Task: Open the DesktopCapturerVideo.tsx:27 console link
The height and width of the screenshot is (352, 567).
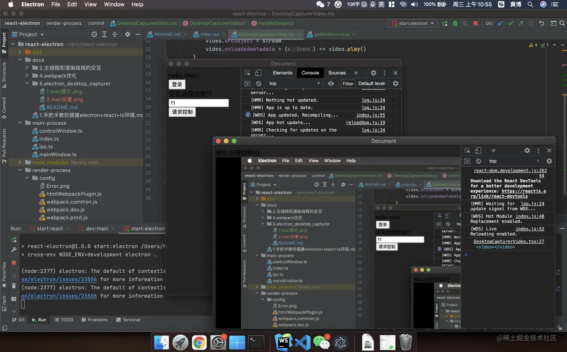Action: (509, 241)
